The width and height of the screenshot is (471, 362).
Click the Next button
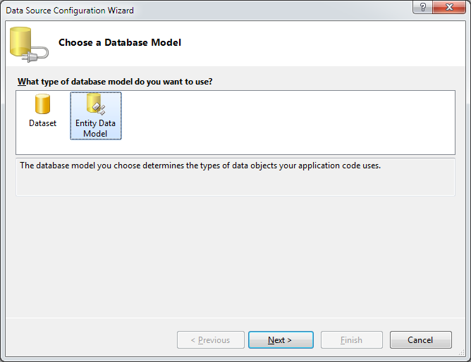point(280,340)
